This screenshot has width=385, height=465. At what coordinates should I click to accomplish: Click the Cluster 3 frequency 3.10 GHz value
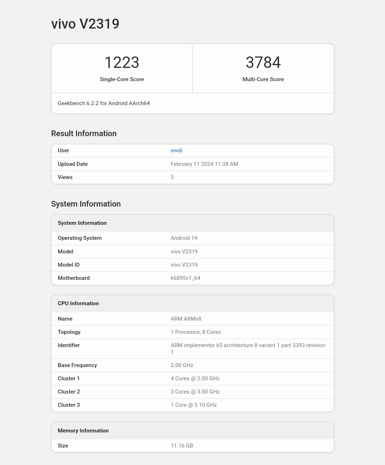[193, 405]
